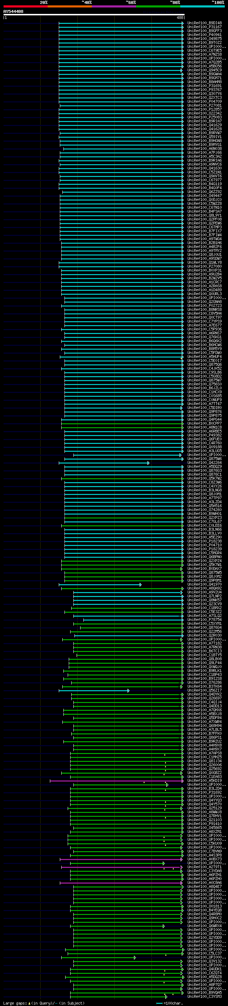The width and height of the screenshot is (228, 1006).
Task: Click UniRef100_Q26006 label
Action: (204, 765)
